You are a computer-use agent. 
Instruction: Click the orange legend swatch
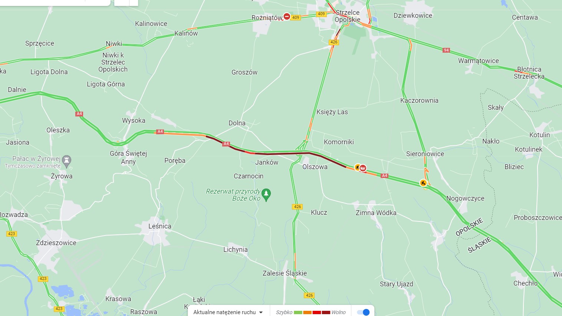pyautogui.click(x=307, y=312)
